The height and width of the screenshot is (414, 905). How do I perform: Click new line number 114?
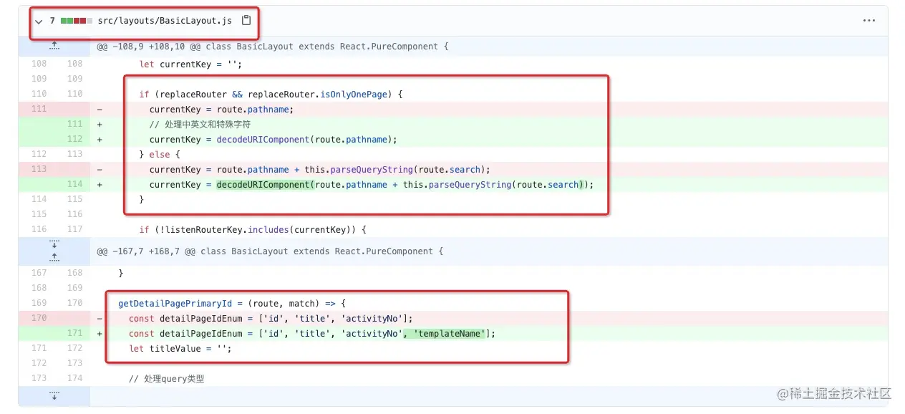click(74, 184)
